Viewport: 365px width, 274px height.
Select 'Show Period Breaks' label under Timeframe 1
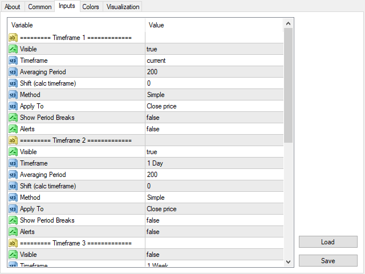coord(47,118)
